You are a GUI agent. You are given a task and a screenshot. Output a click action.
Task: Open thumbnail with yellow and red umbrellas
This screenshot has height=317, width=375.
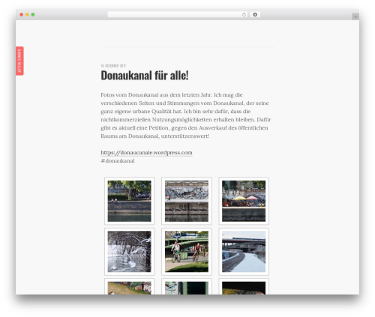(x=244, y=201)
